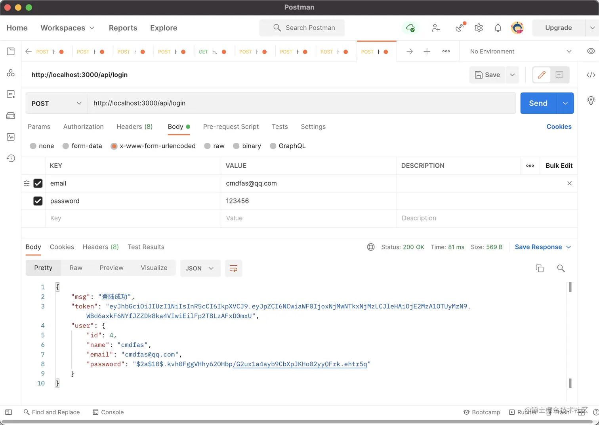
Task: Add a new request tab with plus
Action: 427,51
